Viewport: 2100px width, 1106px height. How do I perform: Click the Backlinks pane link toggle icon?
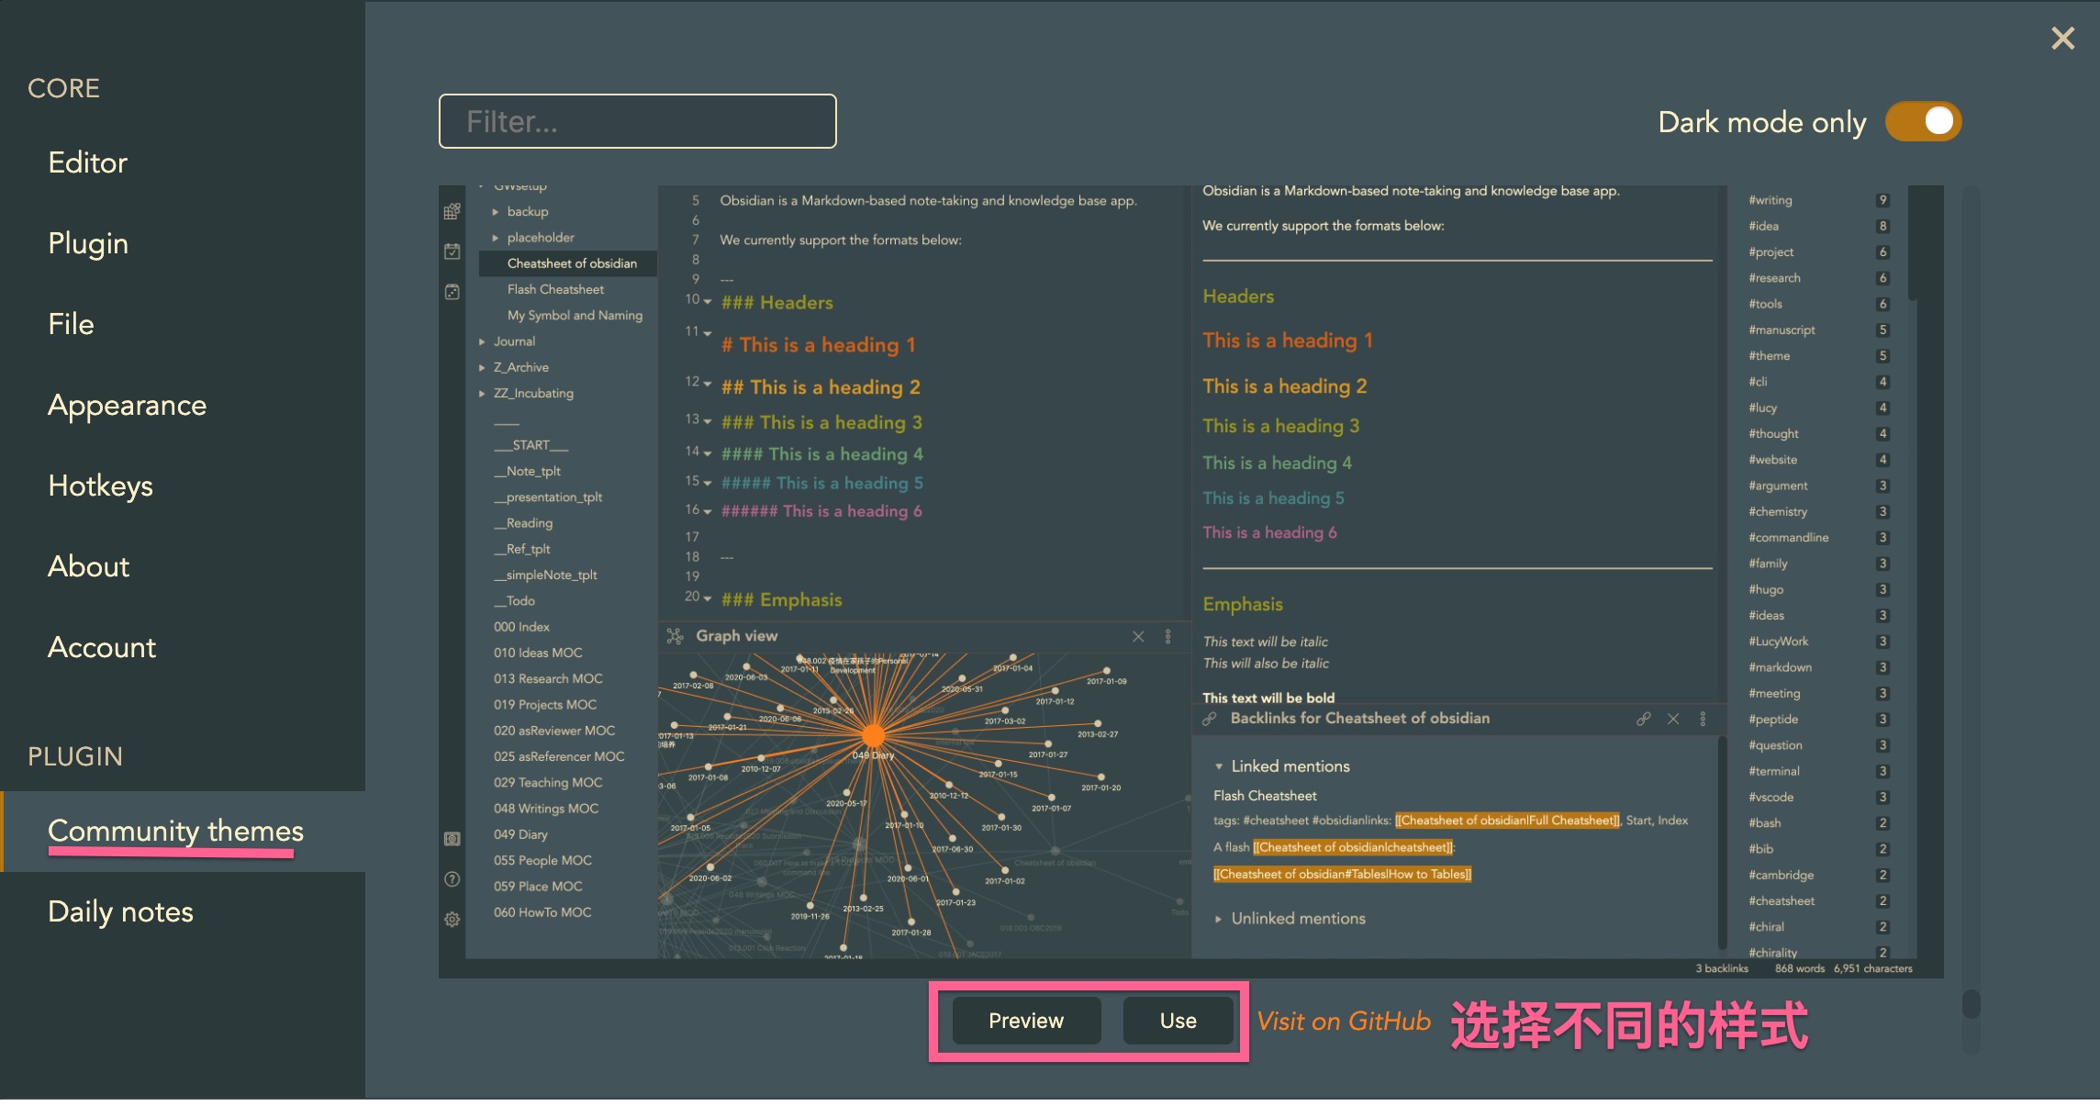coord(1643,719)
